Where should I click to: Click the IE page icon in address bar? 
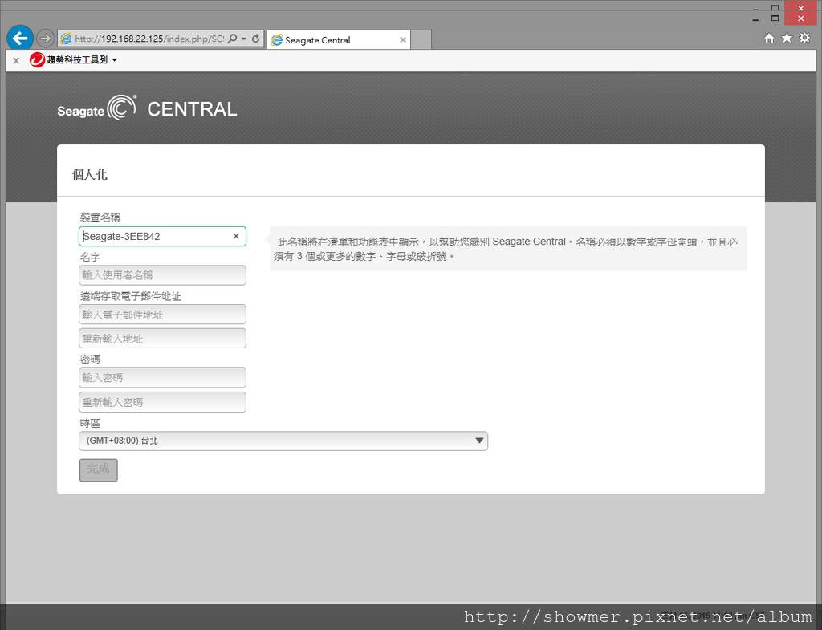click(x=66, y=39)
